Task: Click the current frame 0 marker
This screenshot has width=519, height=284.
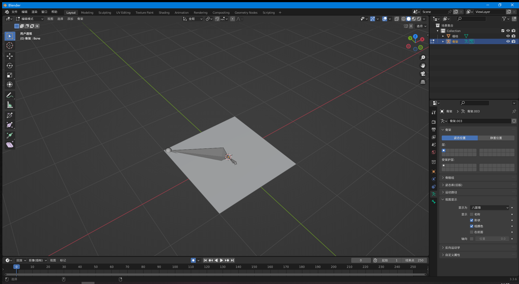Action: [16, 267]
